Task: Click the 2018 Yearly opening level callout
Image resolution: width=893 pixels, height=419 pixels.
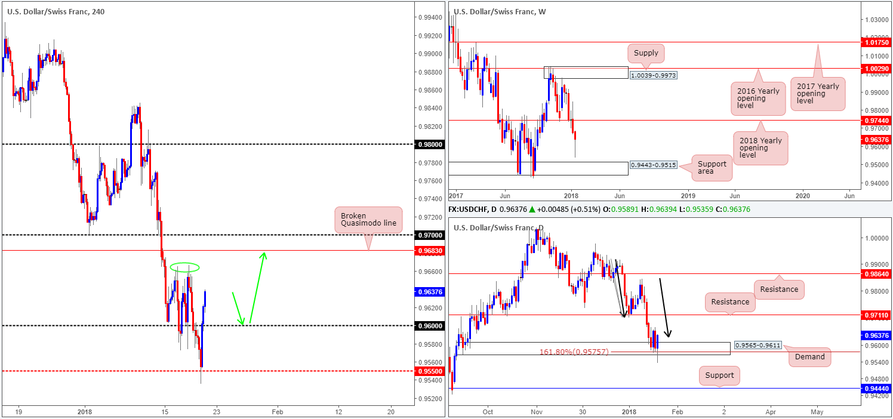Action: coord(761,148)
